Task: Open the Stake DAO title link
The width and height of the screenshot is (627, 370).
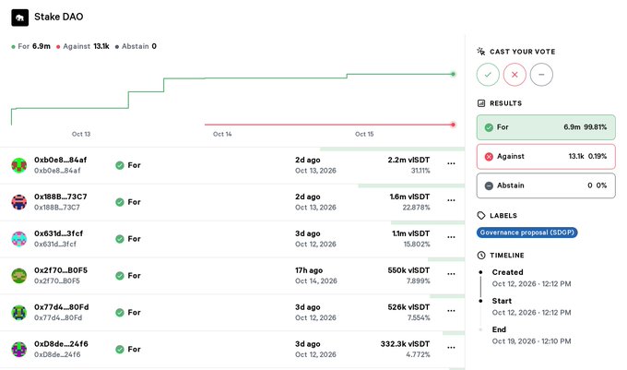Action: click(59, 17)
